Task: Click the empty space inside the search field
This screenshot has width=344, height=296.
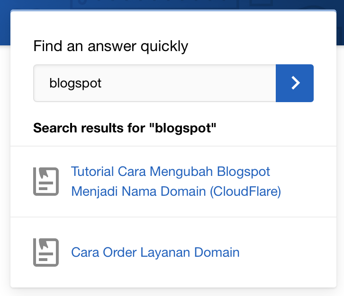Action: tap(199, 83)
